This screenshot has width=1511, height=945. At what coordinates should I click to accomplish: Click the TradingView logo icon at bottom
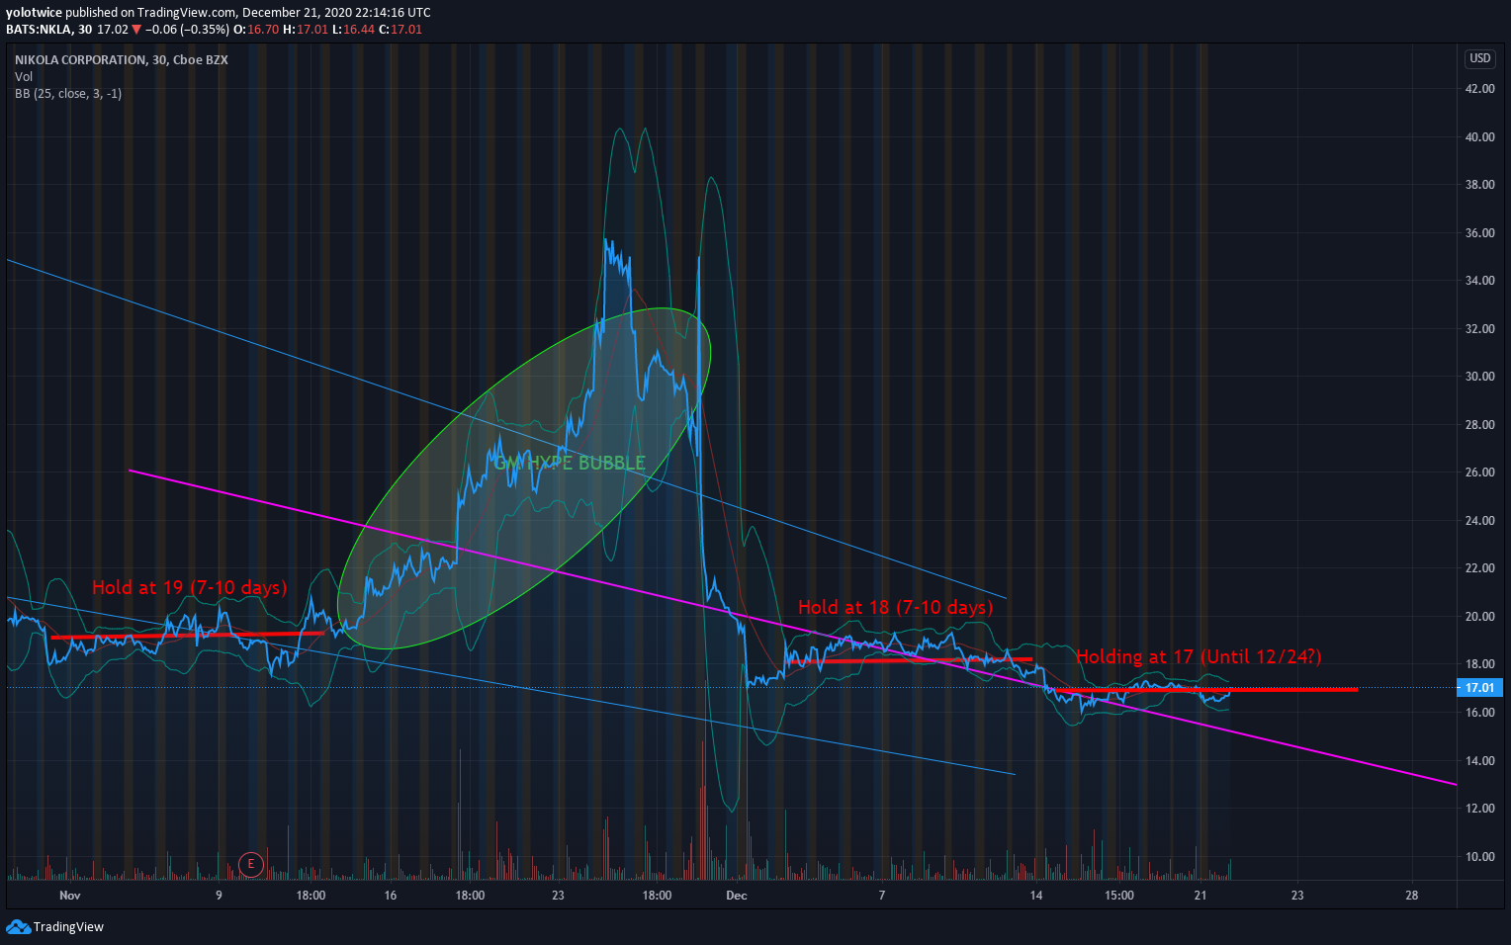click(18, 926)
